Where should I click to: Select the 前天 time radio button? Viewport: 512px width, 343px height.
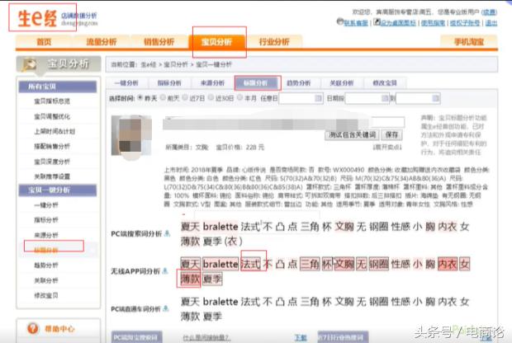(163, 97)
